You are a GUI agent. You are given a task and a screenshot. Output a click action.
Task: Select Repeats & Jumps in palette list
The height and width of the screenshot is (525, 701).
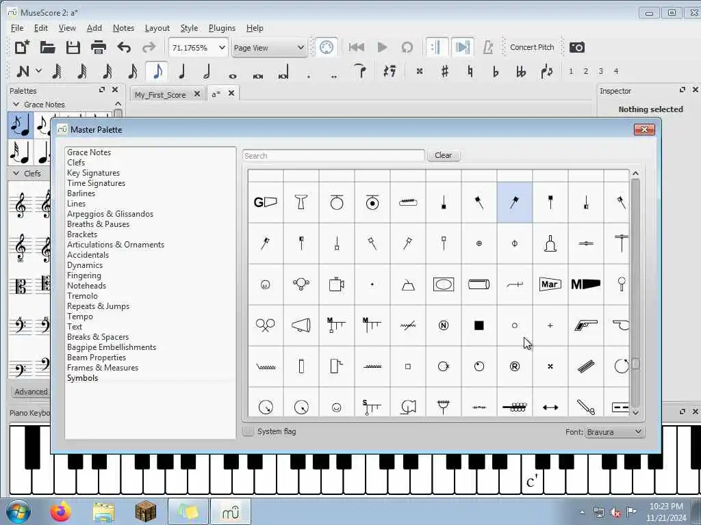click(x=98, y=306)
